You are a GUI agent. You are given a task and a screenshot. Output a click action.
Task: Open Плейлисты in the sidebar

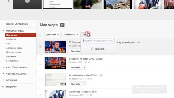(x=11, y=39)
